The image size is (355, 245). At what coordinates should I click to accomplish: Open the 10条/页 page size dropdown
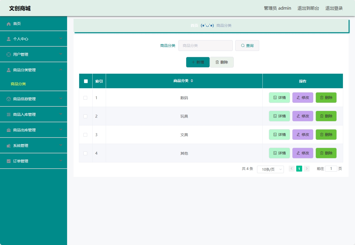[270, 169]
